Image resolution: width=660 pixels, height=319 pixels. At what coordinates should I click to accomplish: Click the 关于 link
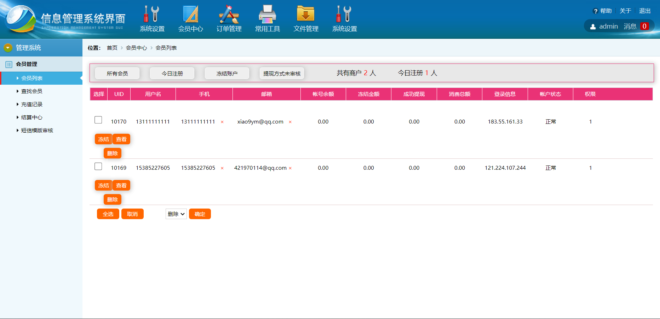pyautogui.click(x=625, y=11)
